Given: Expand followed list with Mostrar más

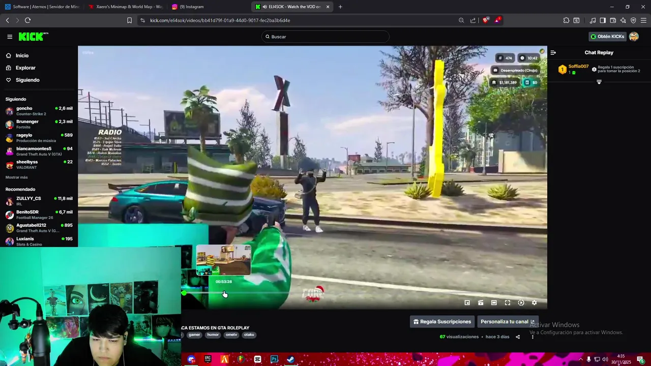Looking at the screenshot, I should point(17,177).
